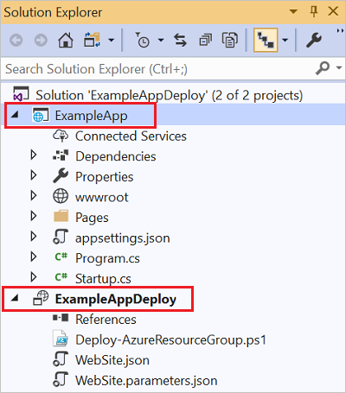Viewport: 346px width, 393px height.
Task: Click the Properties wrench icon in tree
Action: pos(61,176)
